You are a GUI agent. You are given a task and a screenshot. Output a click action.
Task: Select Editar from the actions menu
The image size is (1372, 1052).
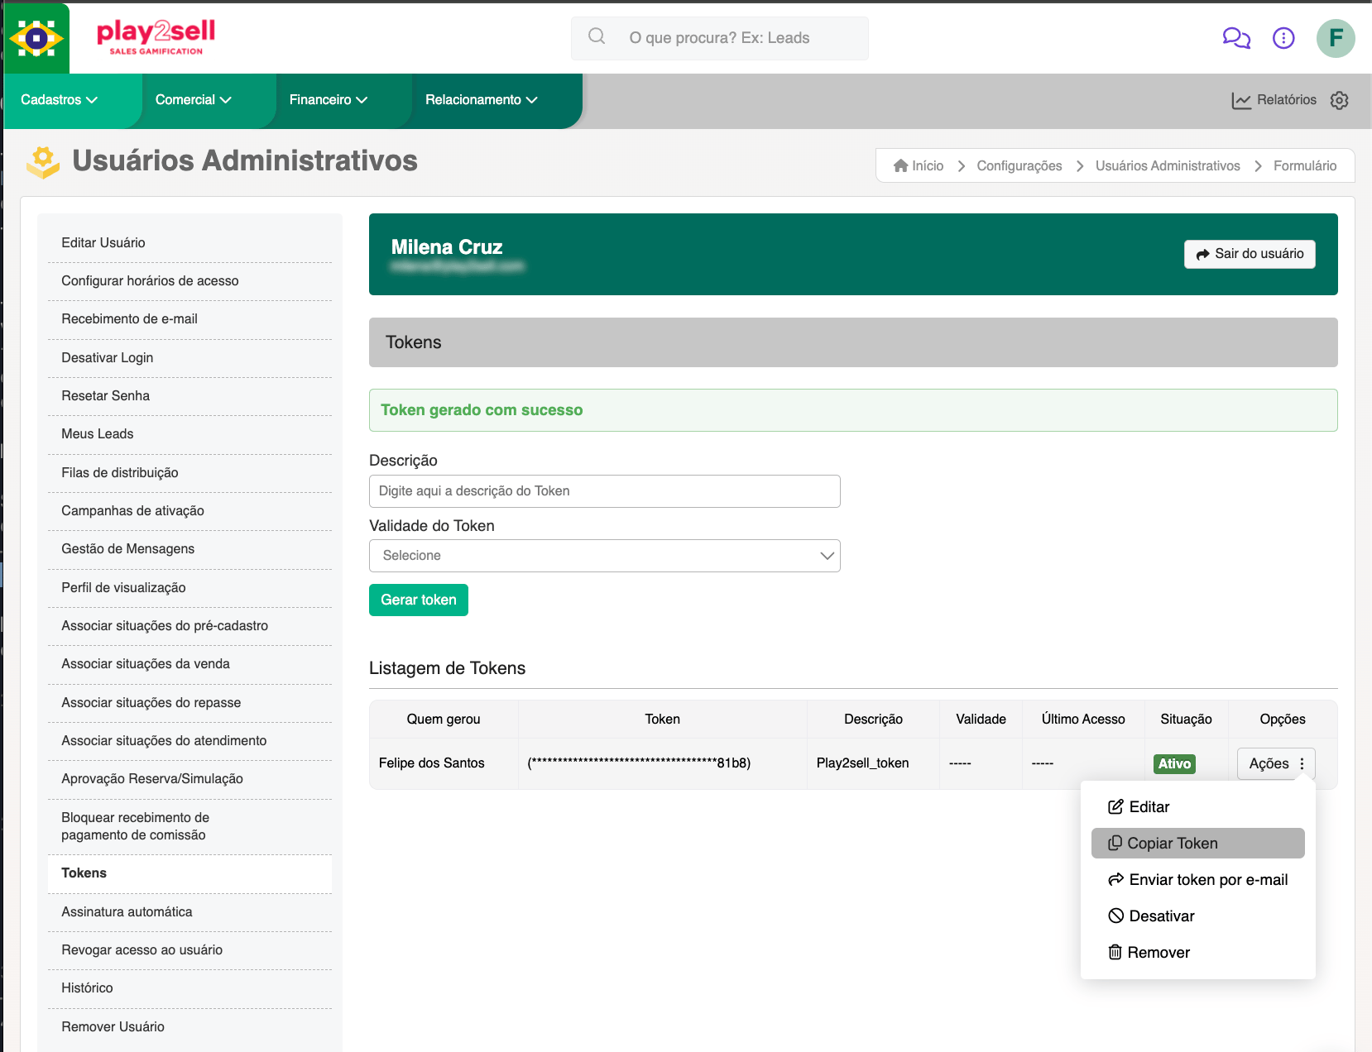pyautogui.click(x=1197, y=806)
